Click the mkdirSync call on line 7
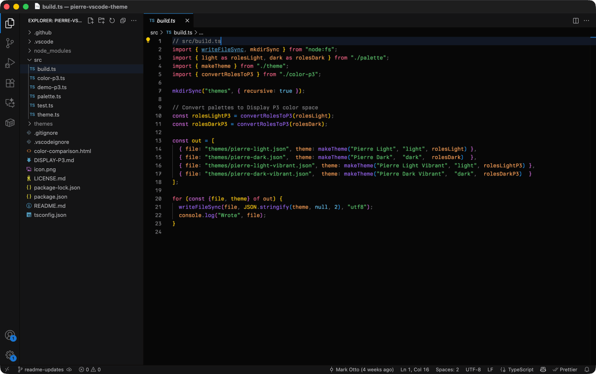The height and width of the screenshot is (374, 596). [x=187, y=91]
